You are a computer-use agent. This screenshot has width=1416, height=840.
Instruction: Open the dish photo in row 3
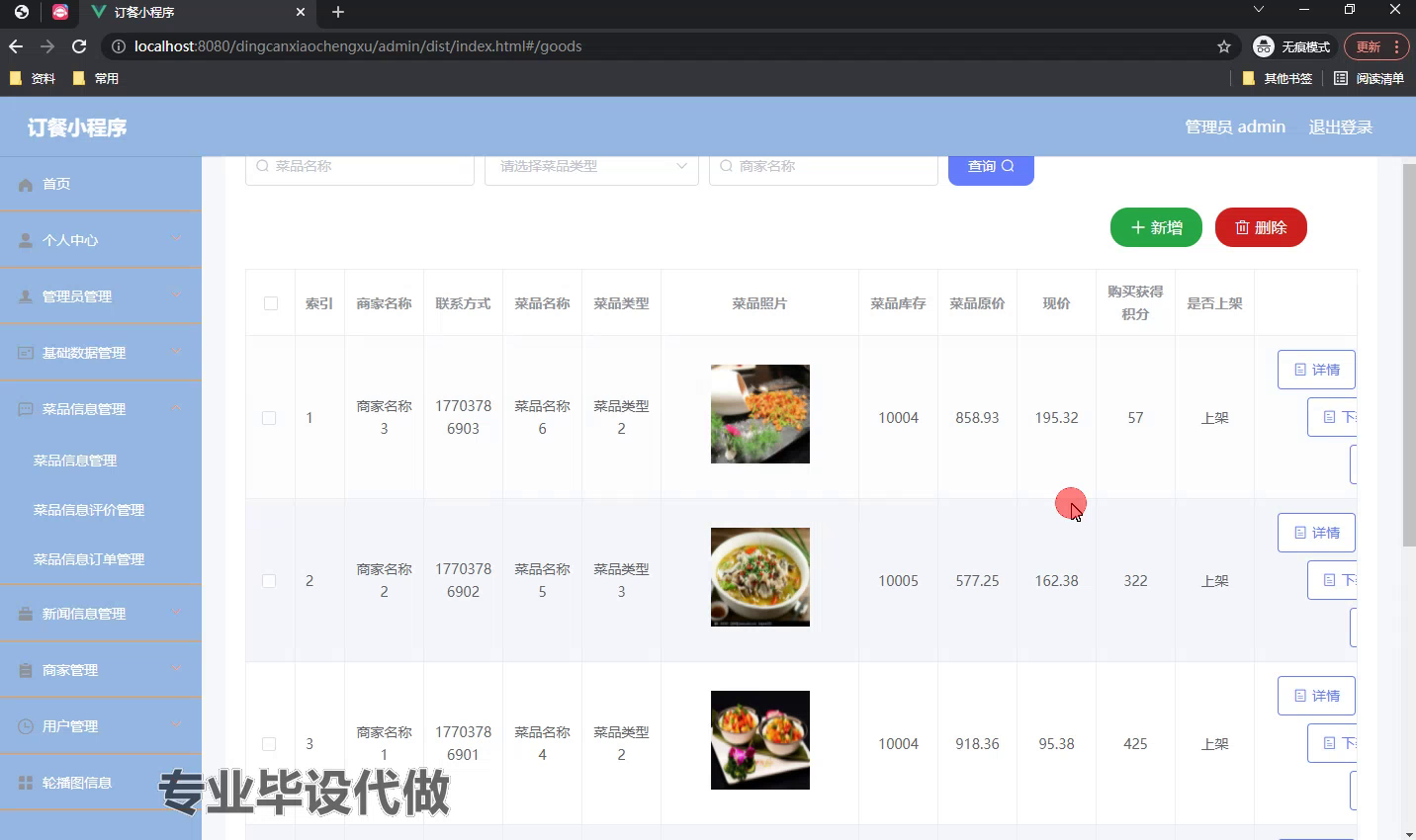click(x=760, y=740)
